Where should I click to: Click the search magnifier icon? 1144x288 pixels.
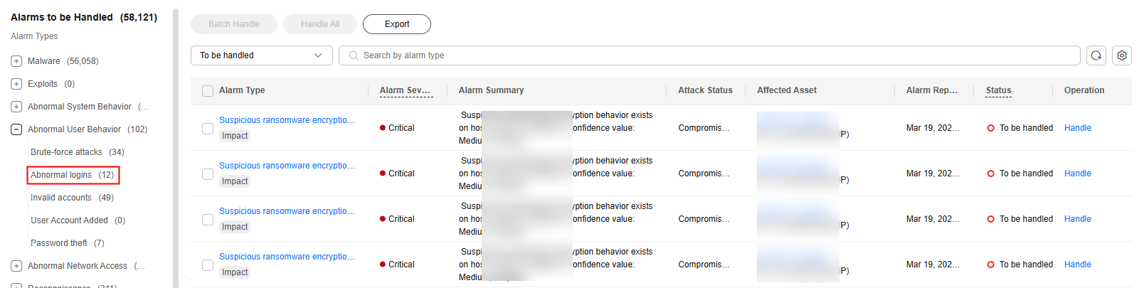[x=354, y=55]
